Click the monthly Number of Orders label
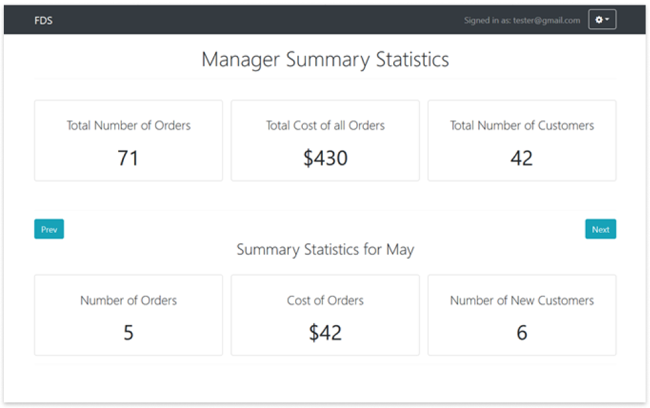Viewport: 650px width, 408px height. tap(128, 300)
